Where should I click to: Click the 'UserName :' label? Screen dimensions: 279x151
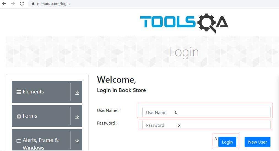108,110
